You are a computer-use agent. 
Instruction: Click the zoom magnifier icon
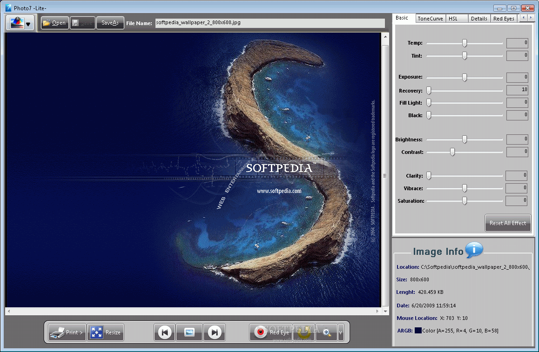[x=327, y=332]
